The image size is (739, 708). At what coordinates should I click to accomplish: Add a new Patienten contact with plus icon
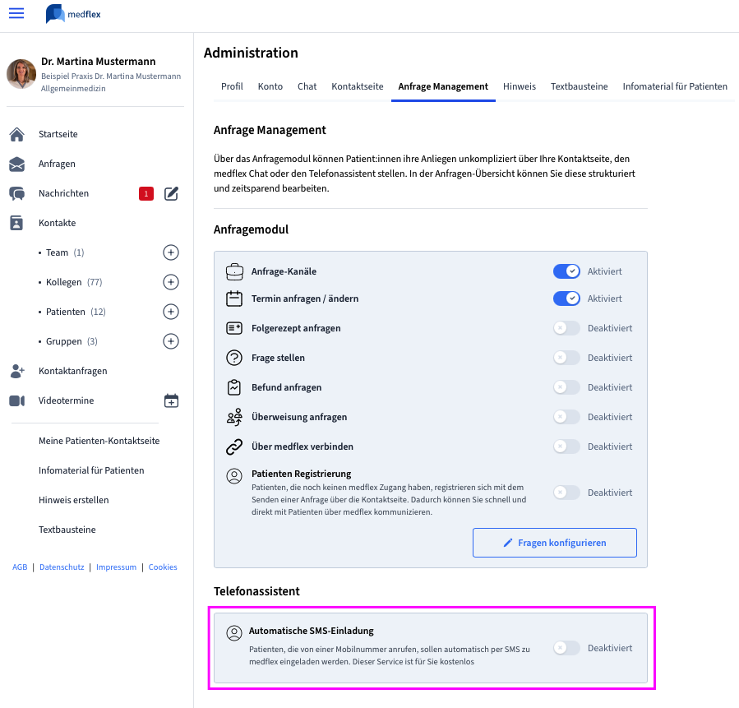(171, 312)
